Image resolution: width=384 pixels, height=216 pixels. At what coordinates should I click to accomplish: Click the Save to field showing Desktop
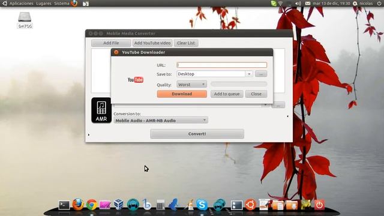pos(211,74)
